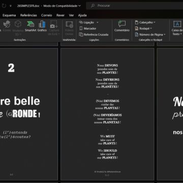This screenshot has height=183, width=183.
Task: Click the "(l')entends" line
Action: 15,132
